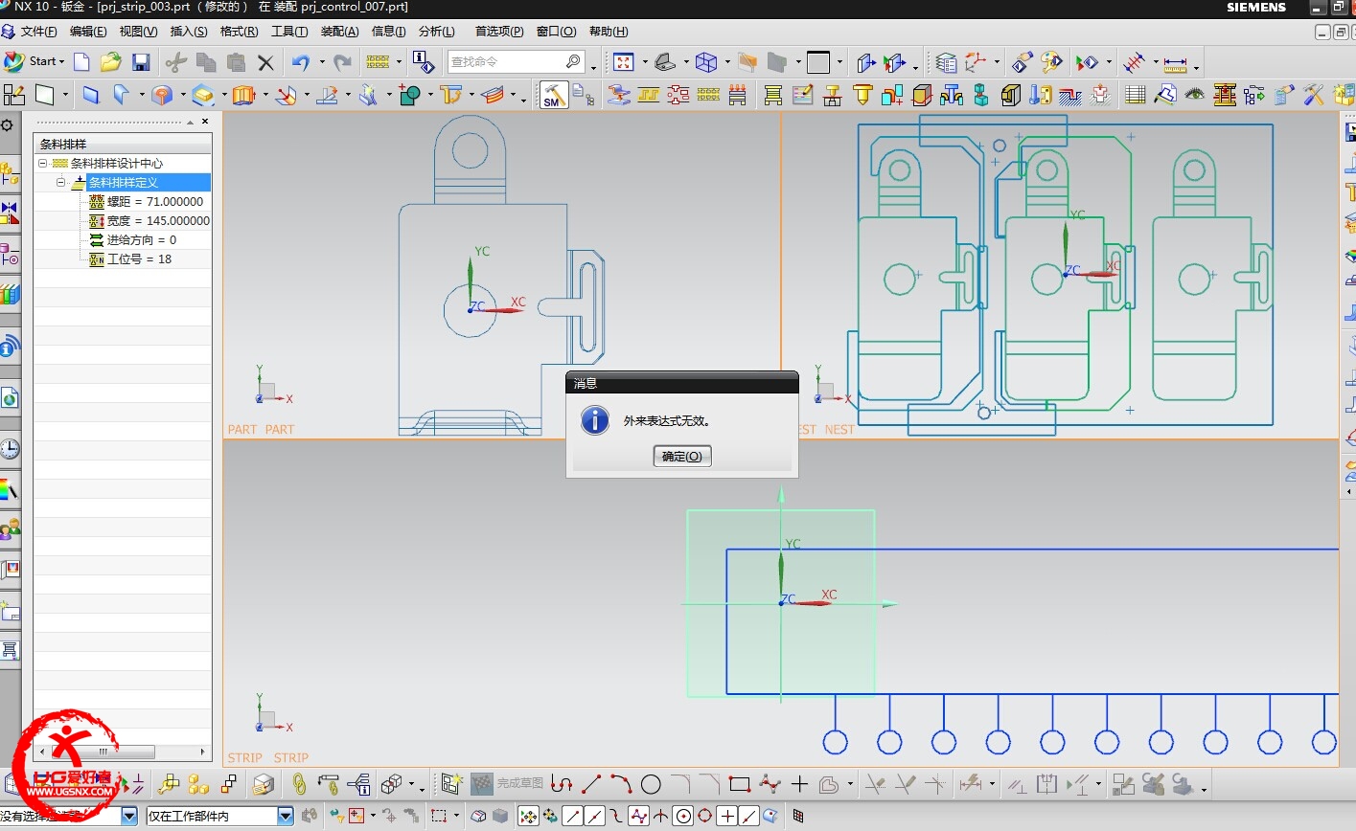Toggle the midpoint snap option

point(594,817)
